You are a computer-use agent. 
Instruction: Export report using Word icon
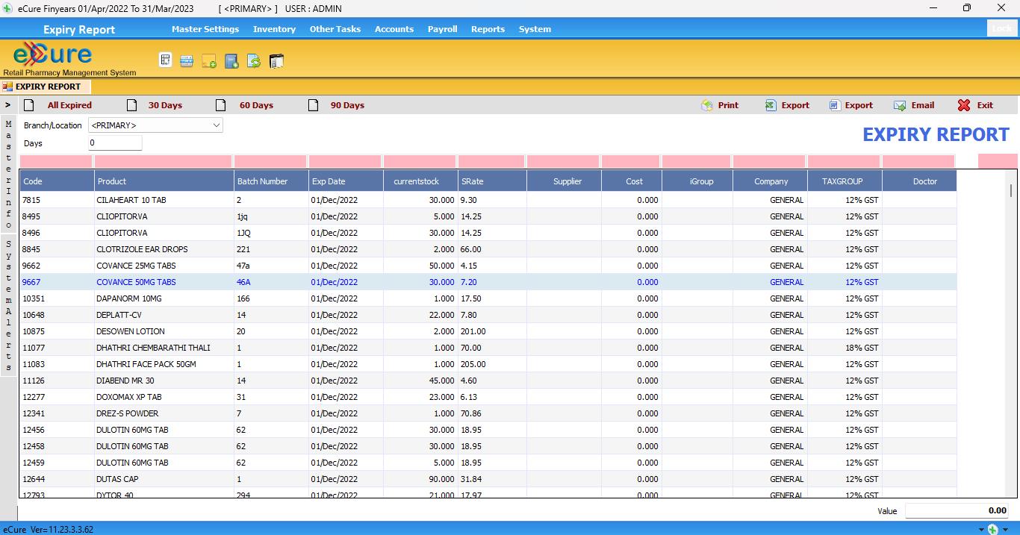coord(850,105)
